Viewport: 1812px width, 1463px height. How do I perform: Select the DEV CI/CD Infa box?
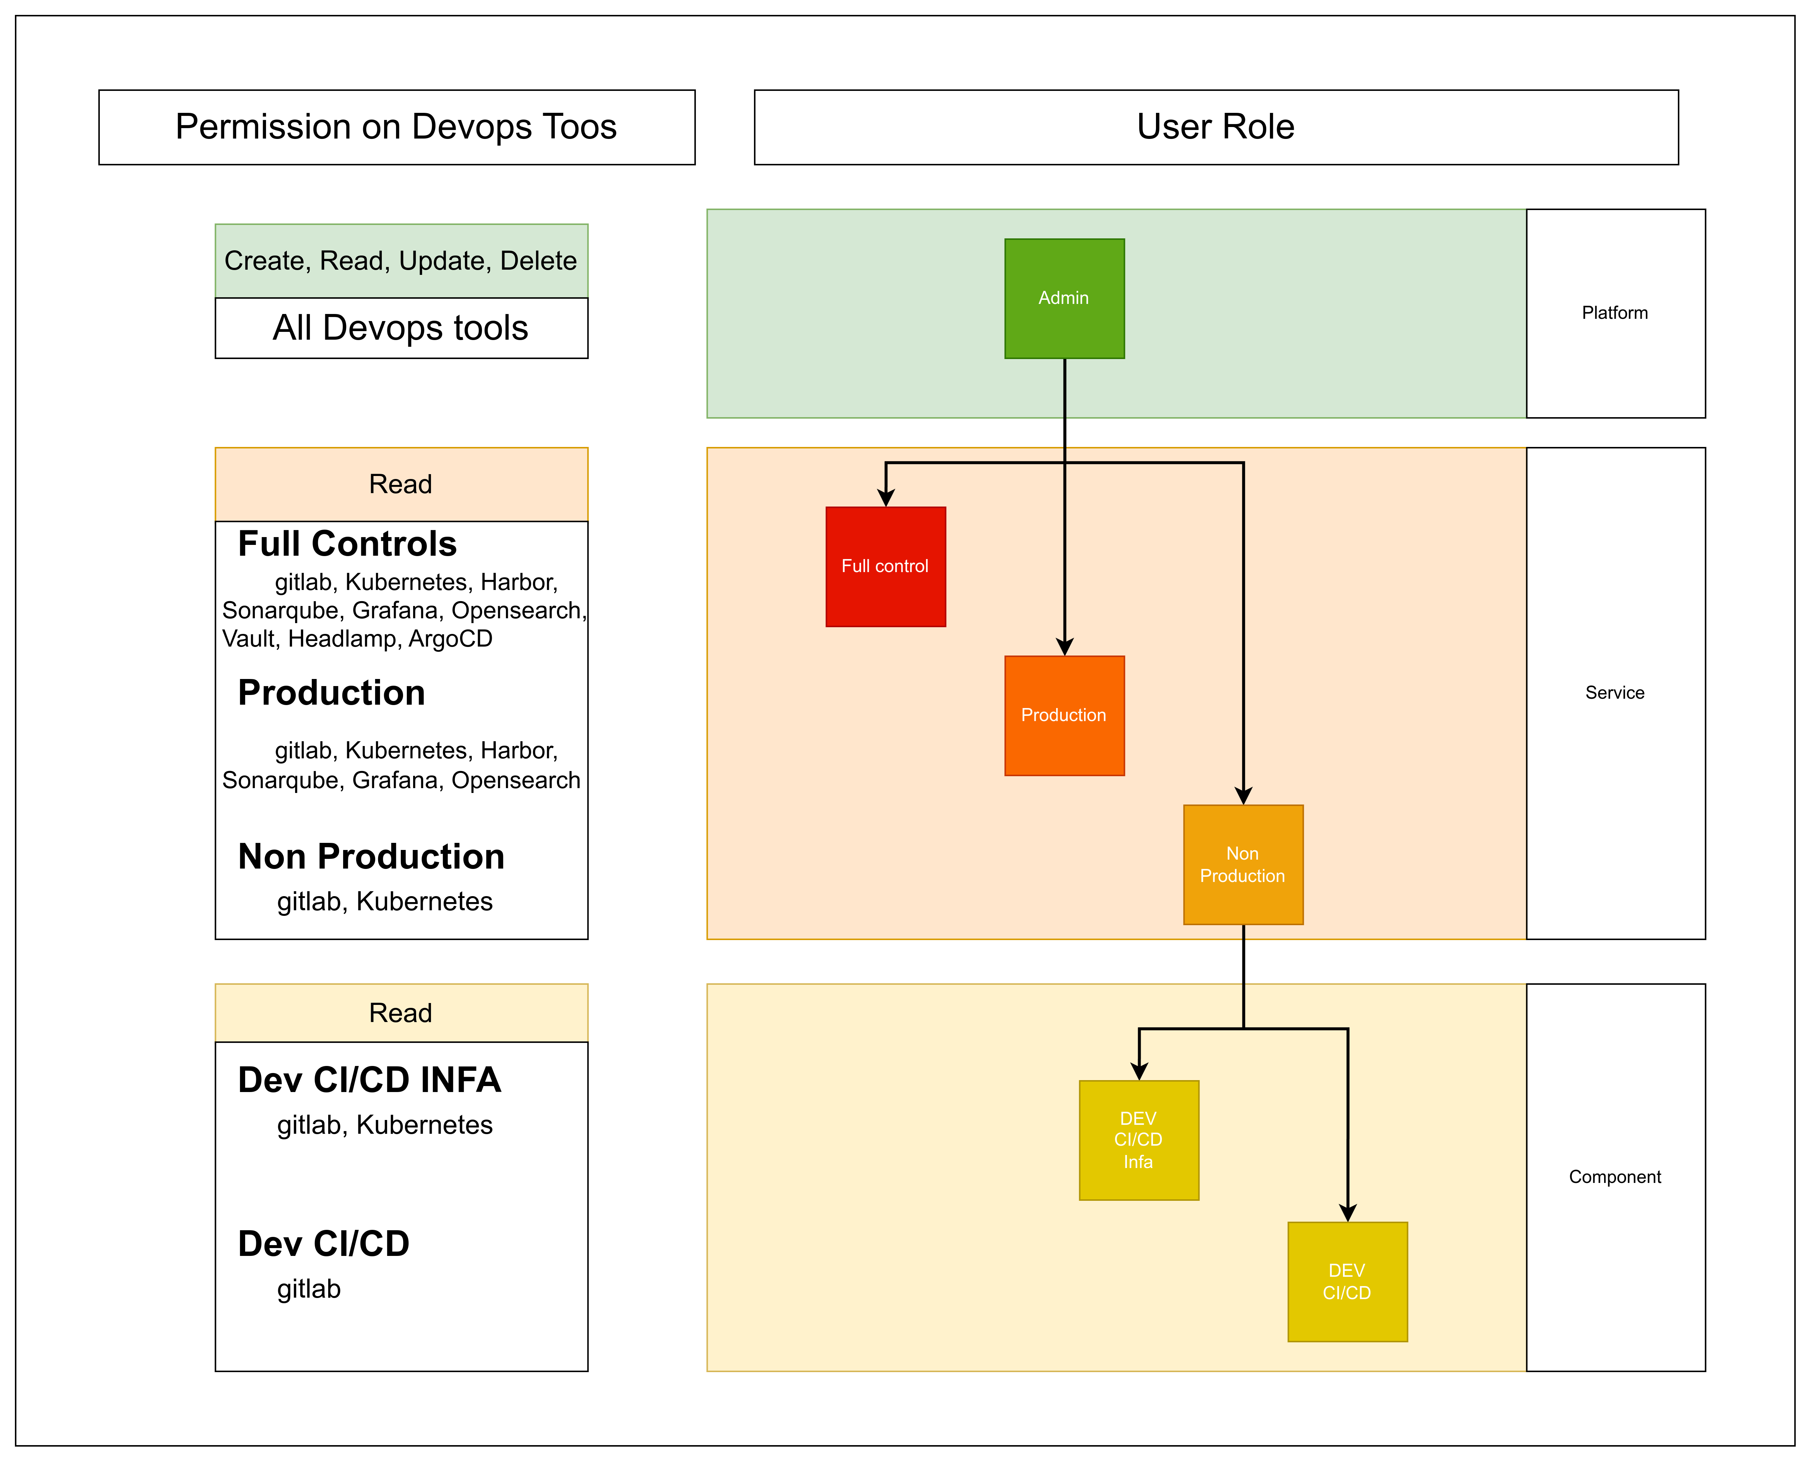pyautogui.click(x=1138, y=1140)
